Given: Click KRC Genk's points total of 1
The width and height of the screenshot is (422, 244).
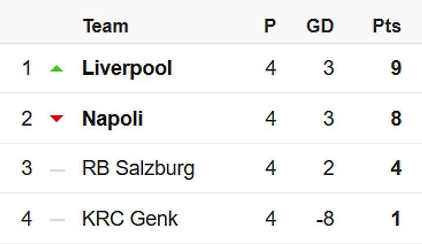Looking at the screenshot, I should click(395, 220).
